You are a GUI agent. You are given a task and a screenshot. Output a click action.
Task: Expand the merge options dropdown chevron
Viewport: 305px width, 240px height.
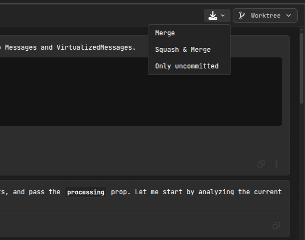point(223,15)
